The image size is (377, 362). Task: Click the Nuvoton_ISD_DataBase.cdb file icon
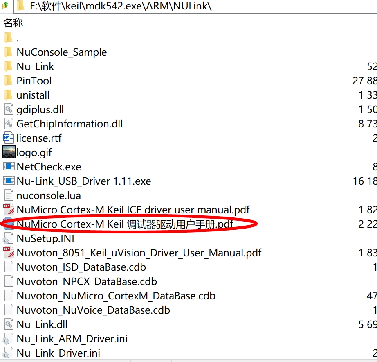pyautogui.click(x=9, y=267)
